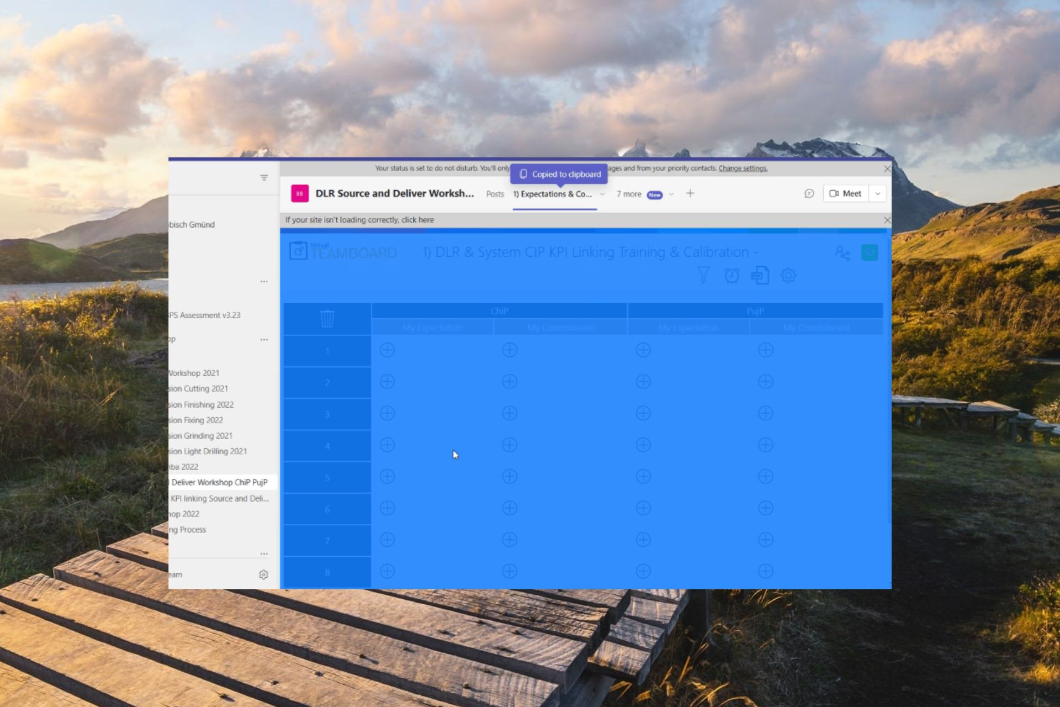The width and height of the screenshot is (1060, 707).
Task: Click the PujP column group header
Action: coord(755,311)
